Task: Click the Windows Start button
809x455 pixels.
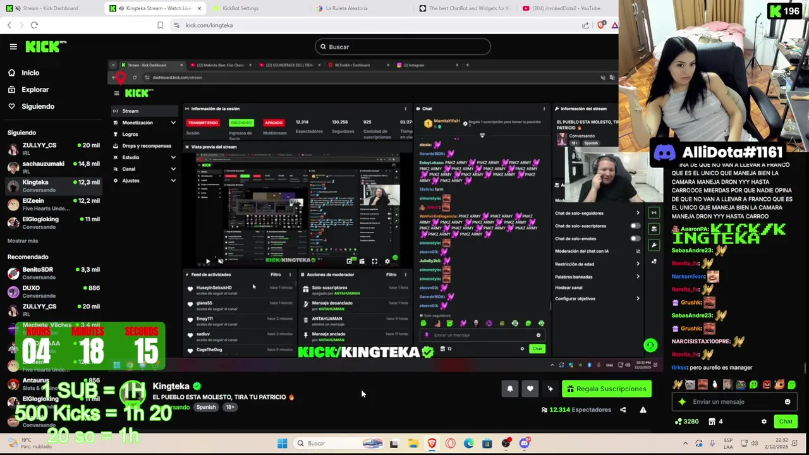Action: point(282,444)
